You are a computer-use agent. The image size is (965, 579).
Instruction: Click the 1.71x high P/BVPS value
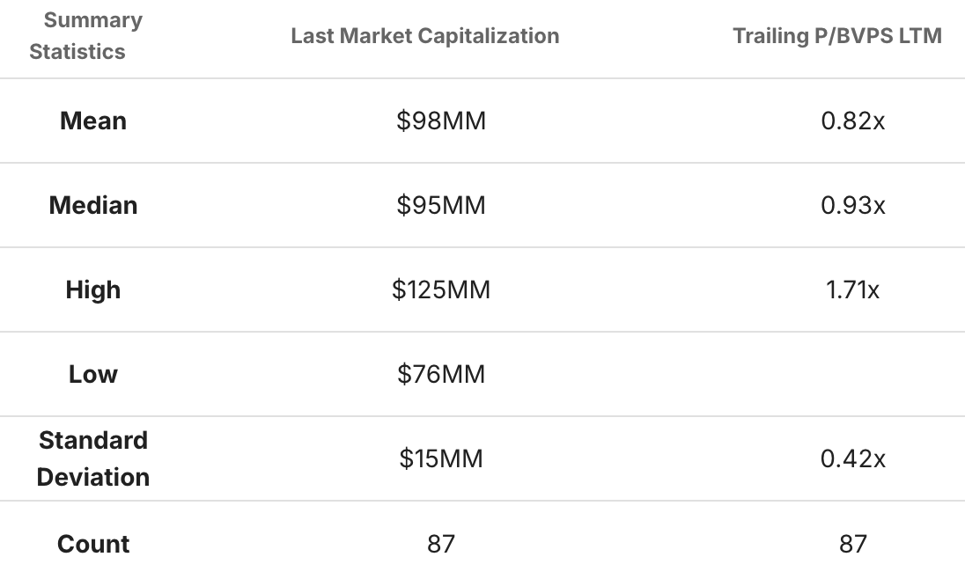[x=852, y=289]
